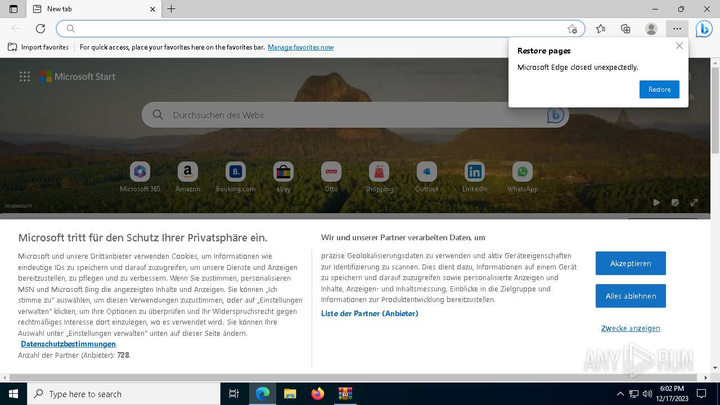Image resolution: width=720 pixels, height=405 pixels.
Task: Open the Microsoft 365 quick link
Action: pos(140,177)
